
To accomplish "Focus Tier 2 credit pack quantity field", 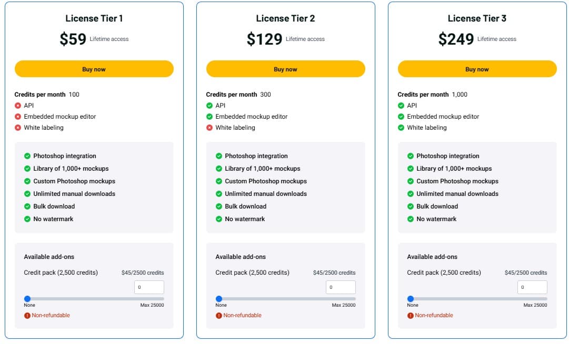I will point(341,287).
